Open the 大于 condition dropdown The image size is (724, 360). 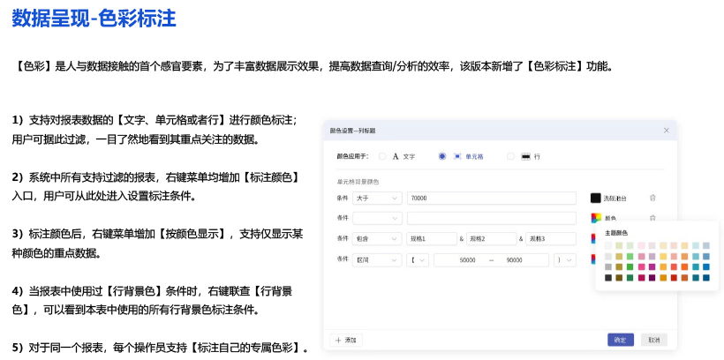378,199
